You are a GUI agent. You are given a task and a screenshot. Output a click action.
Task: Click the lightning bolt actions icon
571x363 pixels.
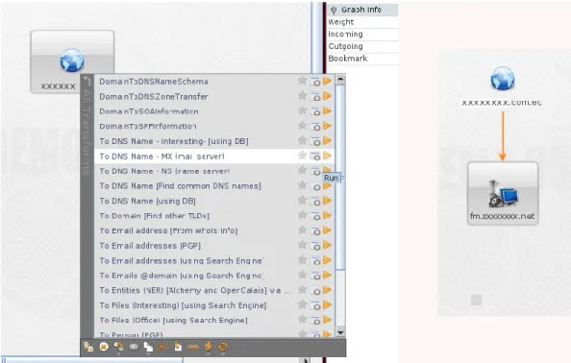tap(209, 347)
